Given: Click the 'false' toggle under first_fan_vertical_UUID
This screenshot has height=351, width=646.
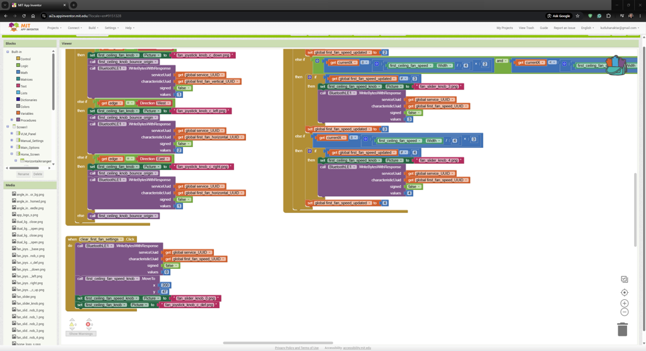Looking at the screenshot, I should [183, 88].
